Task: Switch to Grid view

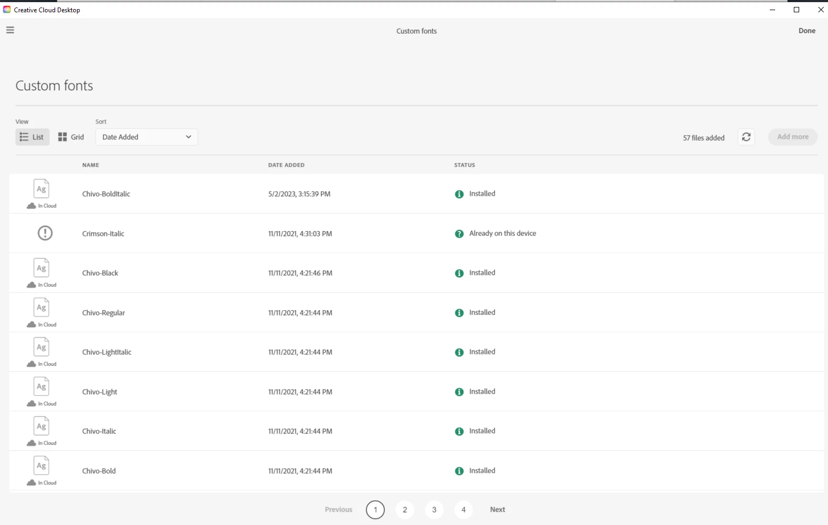Action: click(x=71, y=137)
